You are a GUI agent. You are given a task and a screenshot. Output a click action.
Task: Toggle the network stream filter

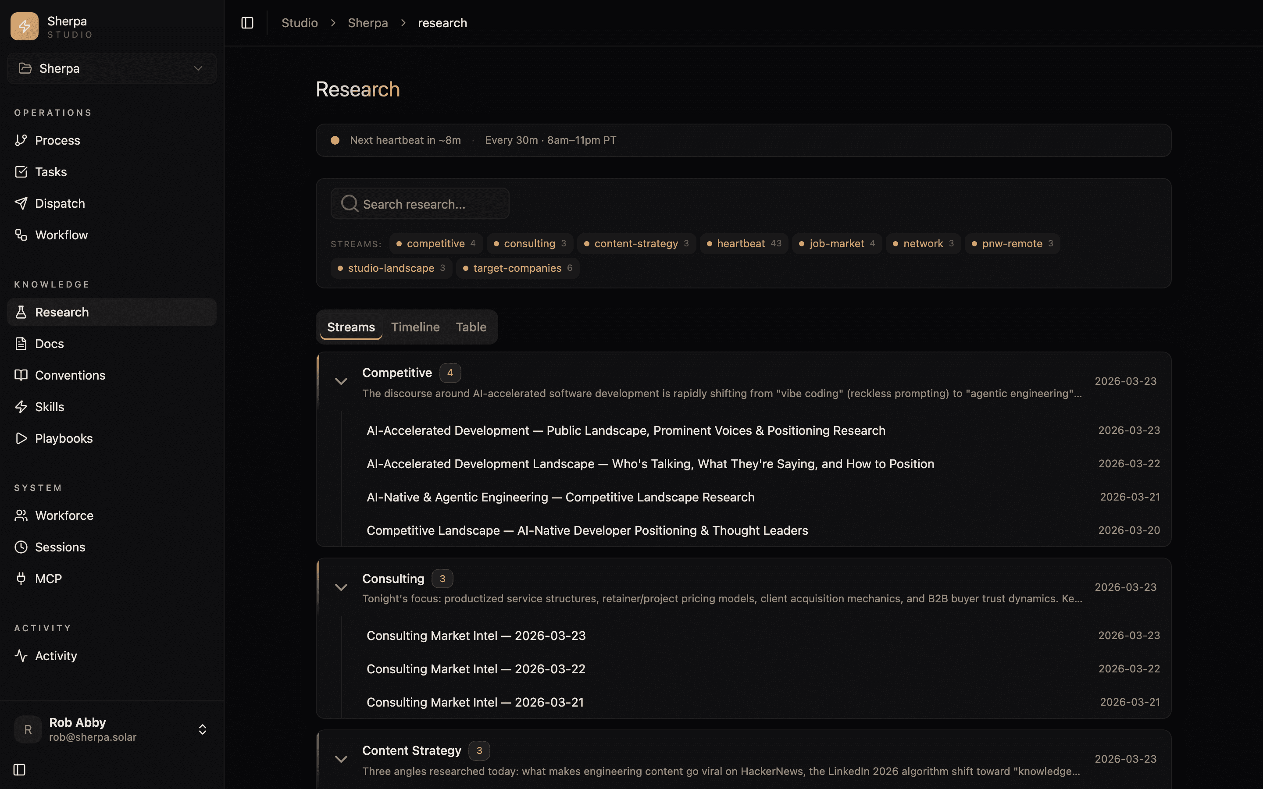click(923, 244)
